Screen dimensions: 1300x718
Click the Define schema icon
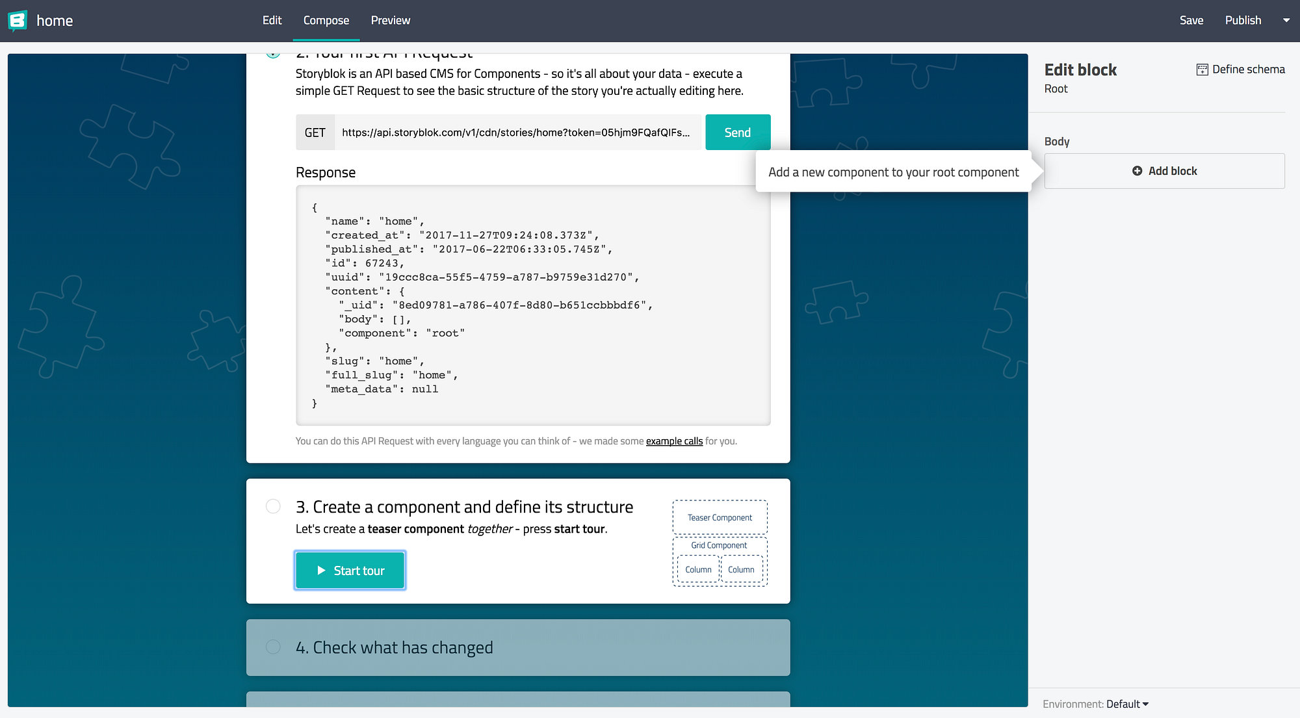pyautogui.click(x=1202, y=70)
